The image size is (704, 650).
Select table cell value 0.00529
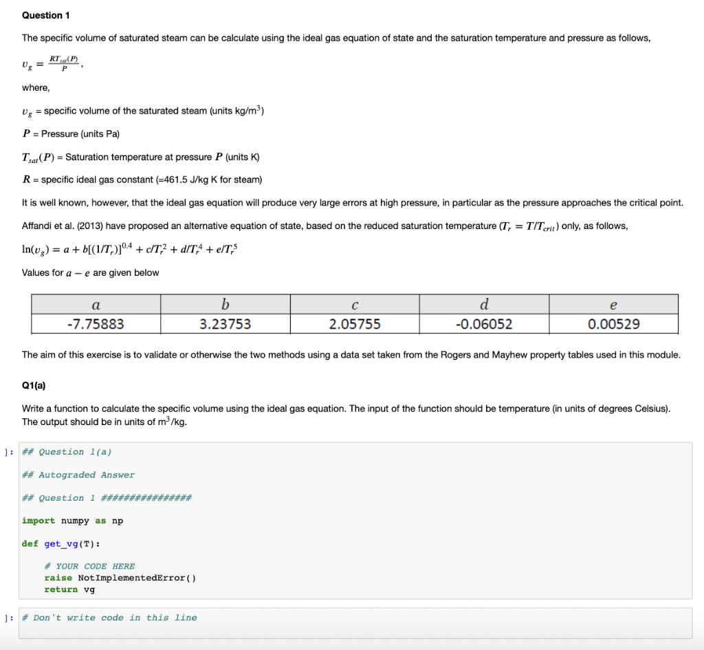pyautogui.click(x=614, y=324)
